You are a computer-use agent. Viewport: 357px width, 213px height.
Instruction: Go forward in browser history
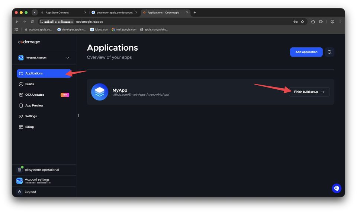point(25,22)
